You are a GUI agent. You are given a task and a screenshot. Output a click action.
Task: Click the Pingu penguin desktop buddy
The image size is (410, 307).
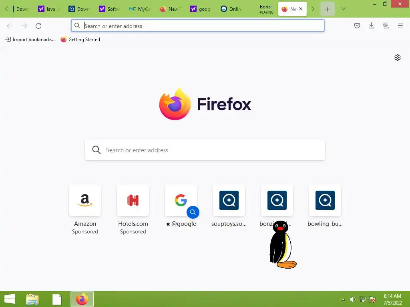[282, 244]
